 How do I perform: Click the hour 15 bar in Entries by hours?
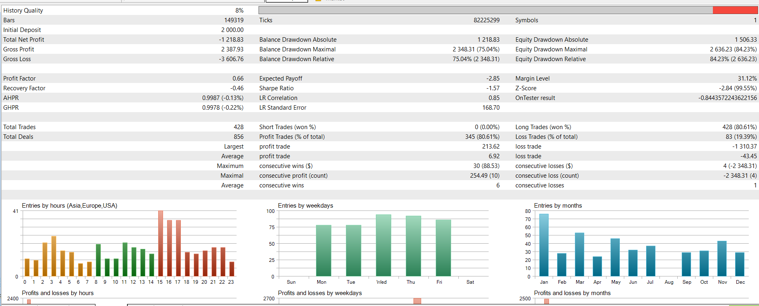pos(161,243)
